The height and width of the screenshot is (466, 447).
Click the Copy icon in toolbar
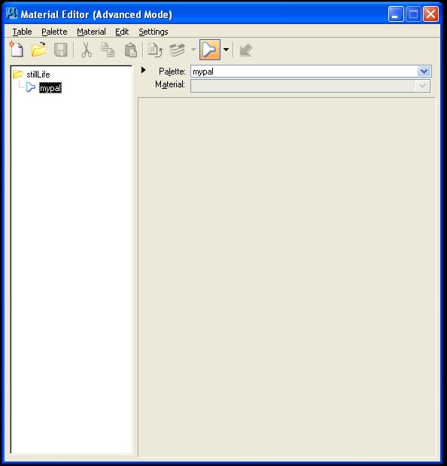click(108, 50)
